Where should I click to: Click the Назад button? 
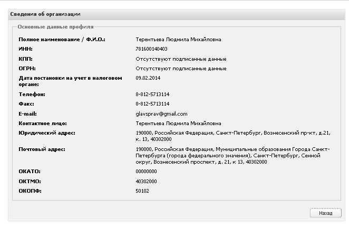coord(325,213)
